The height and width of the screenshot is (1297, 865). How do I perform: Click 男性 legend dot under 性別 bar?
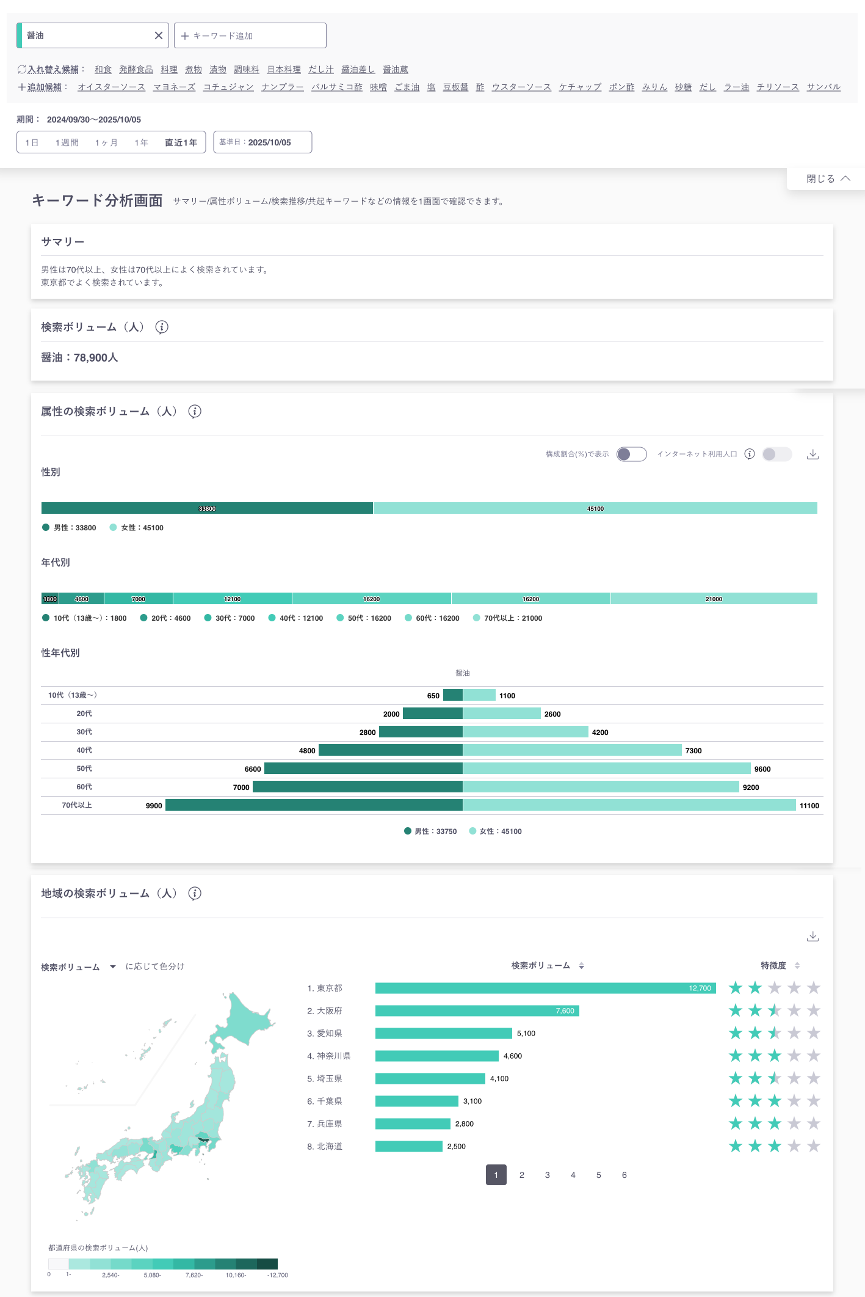(46, 527)
